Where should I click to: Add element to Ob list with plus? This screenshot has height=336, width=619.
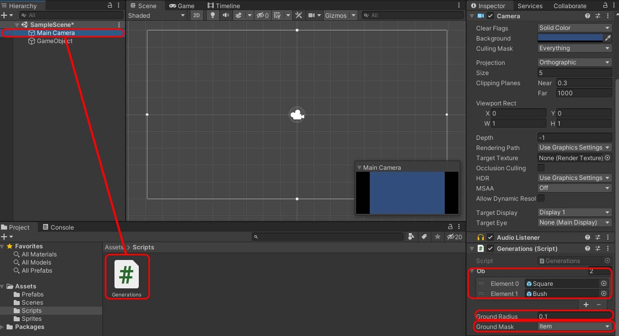click(x=586, y=305)
